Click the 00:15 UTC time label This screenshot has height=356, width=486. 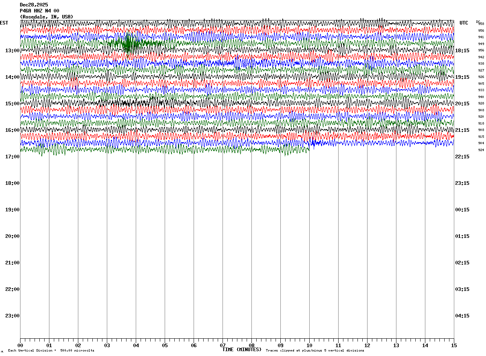(x=462, y=210)
